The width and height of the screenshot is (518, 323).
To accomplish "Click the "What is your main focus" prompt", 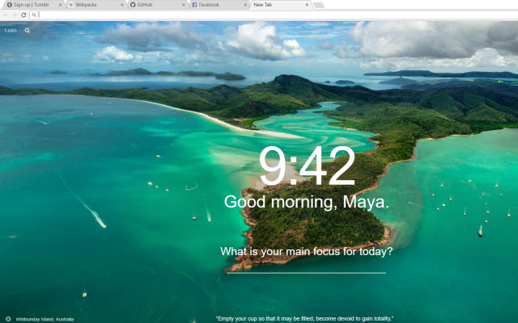I will coord(307,251).
